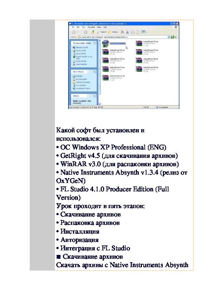The image size is (208, 294).
Task: Click the green Go button
Action: [174, 37]
